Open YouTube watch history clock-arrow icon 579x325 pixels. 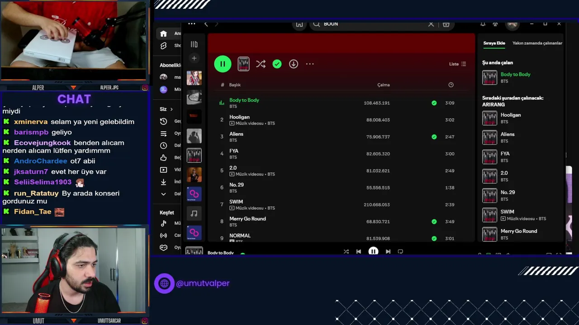click(x=164, y=121)
